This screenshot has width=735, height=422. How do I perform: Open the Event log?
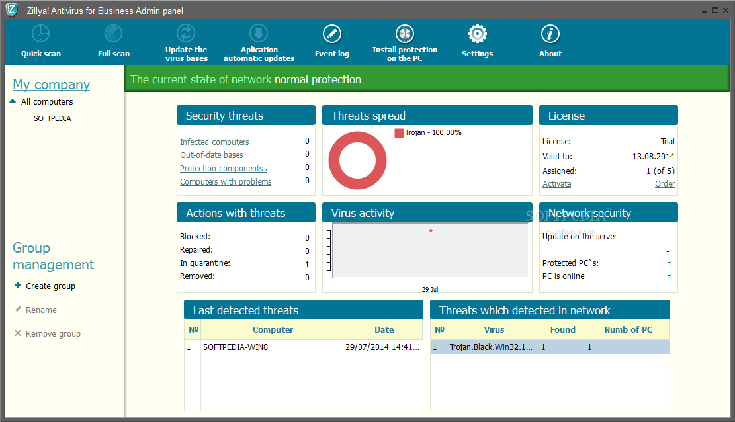(x=332, y=41)
